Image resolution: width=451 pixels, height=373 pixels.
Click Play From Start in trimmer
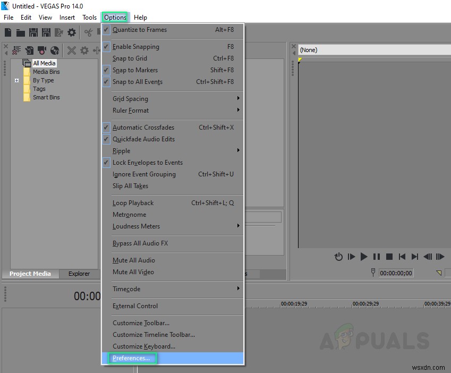pos(351,257)
